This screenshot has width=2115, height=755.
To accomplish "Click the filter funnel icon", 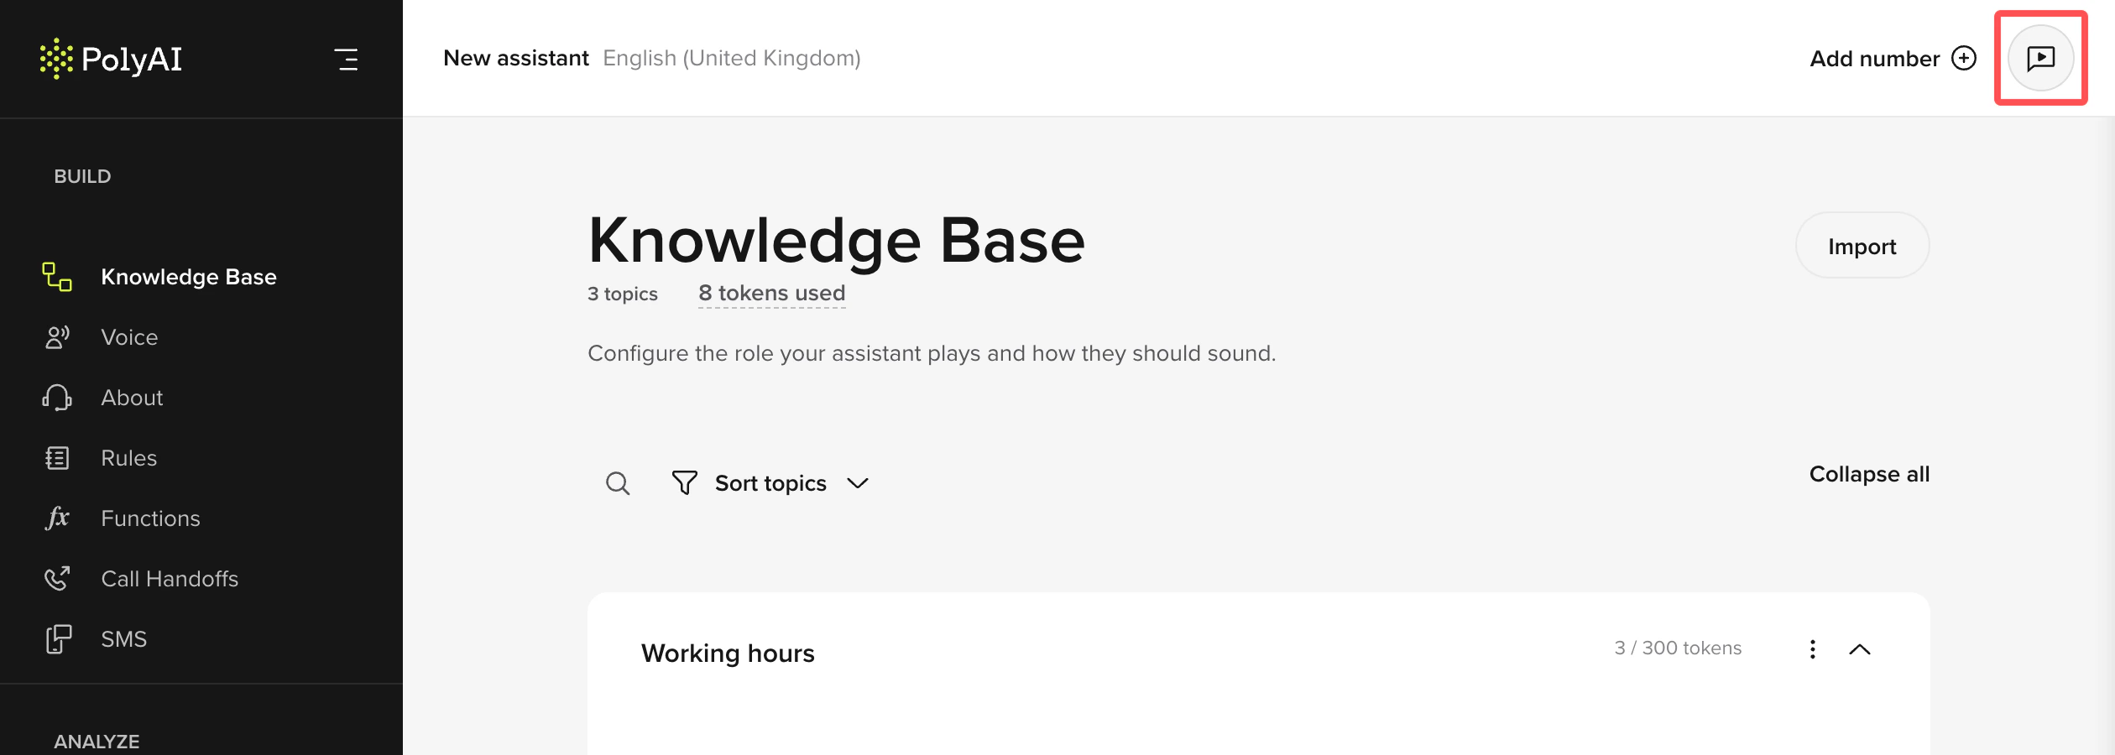I will tap(684, 483).
